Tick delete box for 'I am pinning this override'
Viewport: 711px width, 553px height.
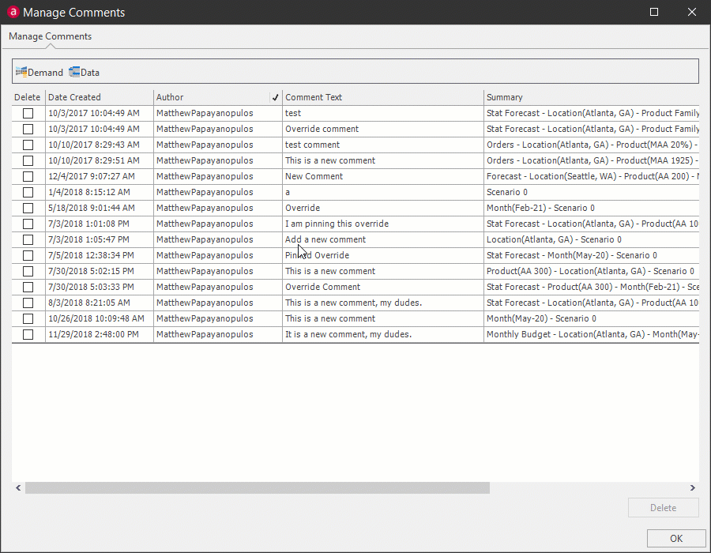click(x=28, y=224)
